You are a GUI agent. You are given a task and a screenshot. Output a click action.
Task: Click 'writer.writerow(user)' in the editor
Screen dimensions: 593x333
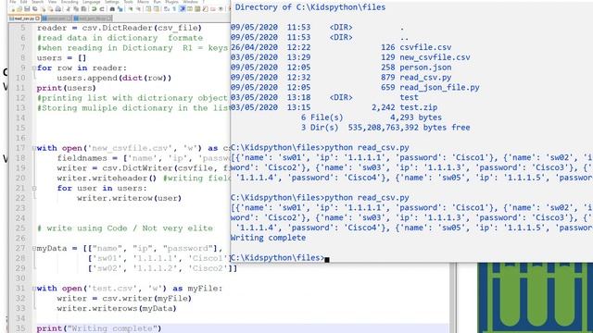point(130,198)
